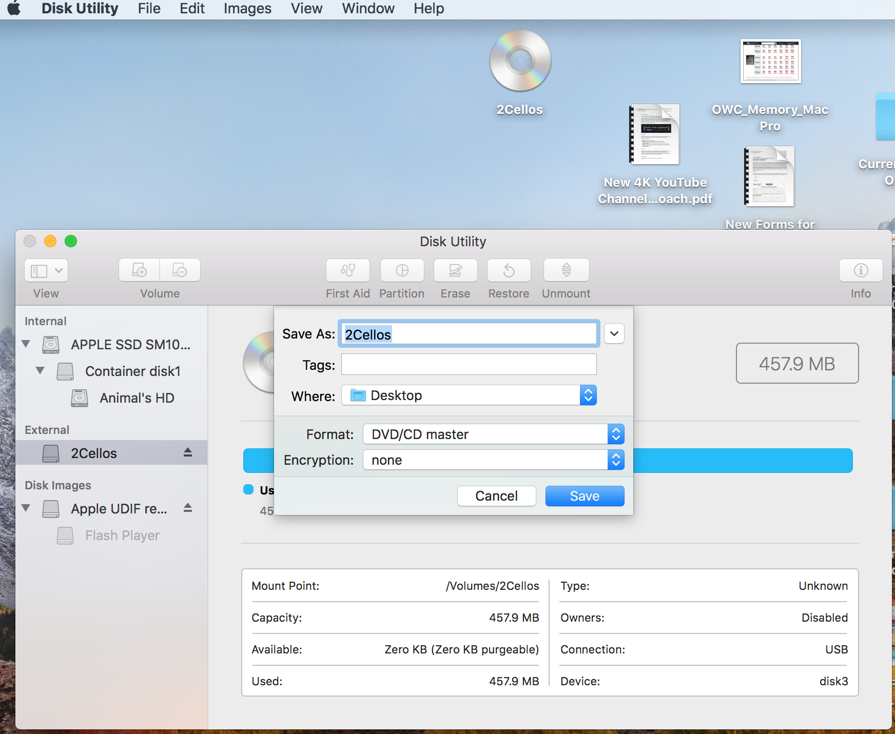This screenshot has height=734, width=895.
Task: Click the Save As name field
Action: [x=469, y=334]
